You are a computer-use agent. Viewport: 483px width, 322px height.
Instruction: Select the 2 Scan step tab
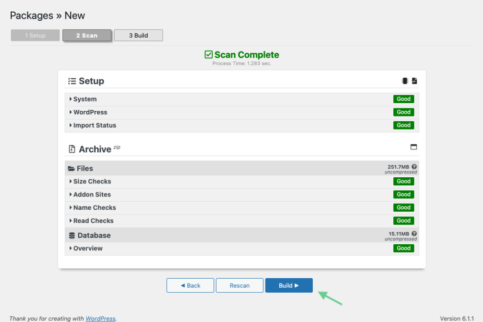[87, 35]
